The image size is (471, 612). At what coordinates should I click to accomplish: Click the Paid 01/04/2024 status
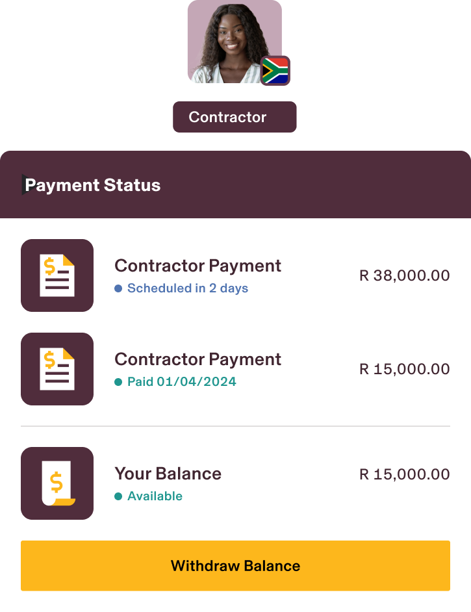(182, 381)
